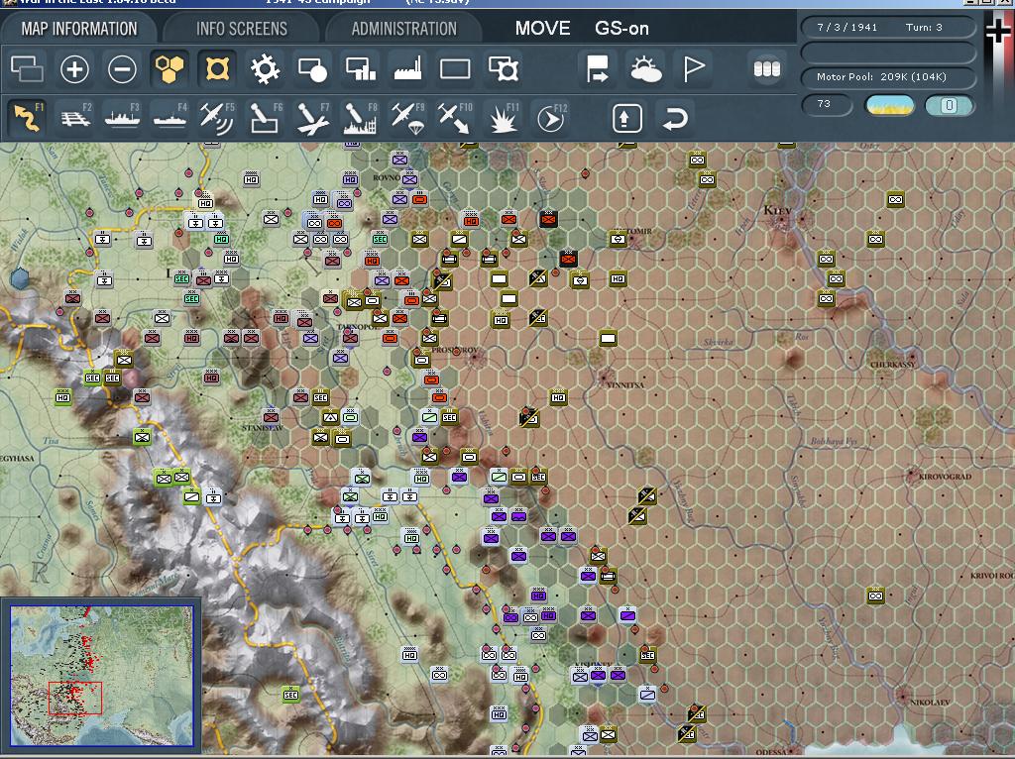Image resolution: width=1015 pixels, height=759 pixels.
Task: Click the rectangle with gear-frame icon
Action: tap(503, 68)
